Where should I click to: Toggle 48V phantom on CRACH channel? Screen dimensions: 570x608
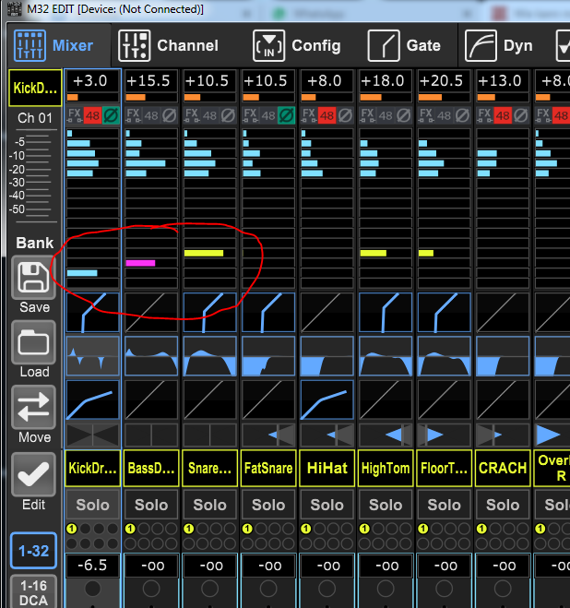click(503, 115)
